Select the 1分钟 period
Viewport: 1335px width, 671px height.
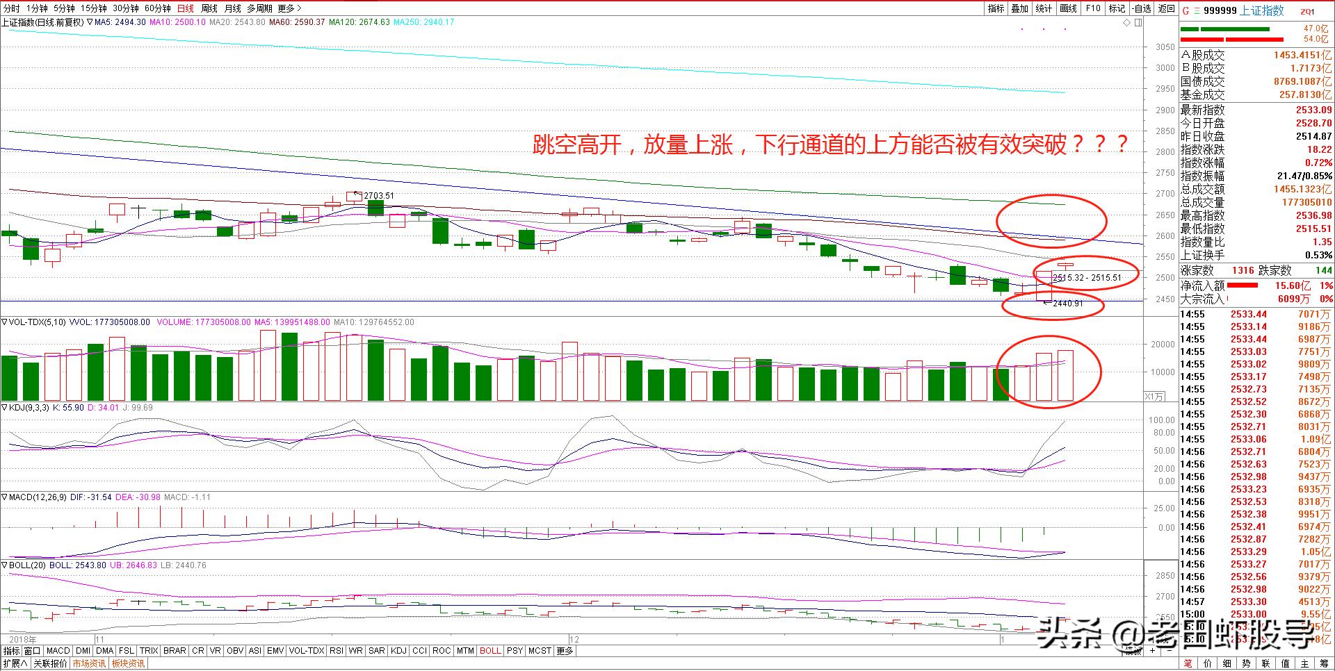[x=37, y=8]
